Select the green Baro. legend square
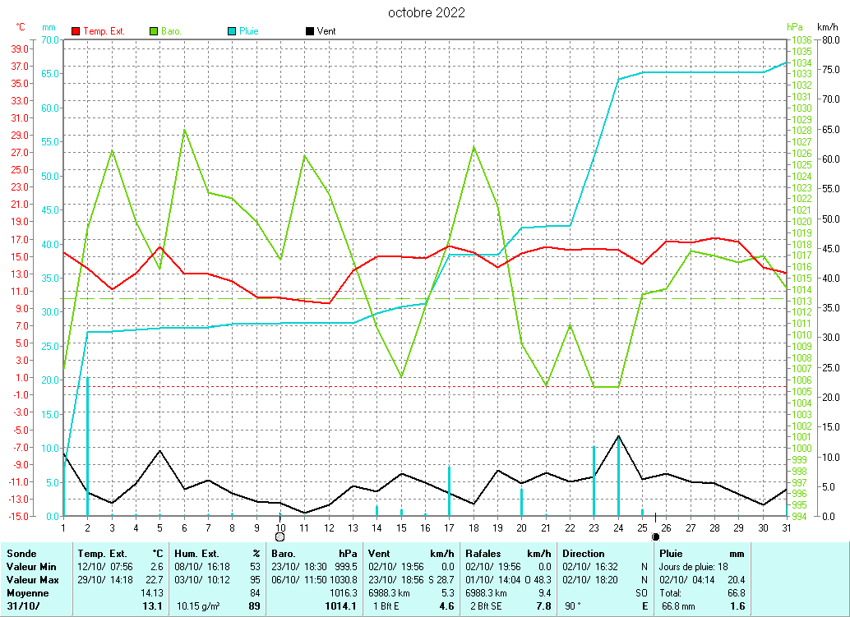Screen dimensions: 850x617 [x=154, y=31]
